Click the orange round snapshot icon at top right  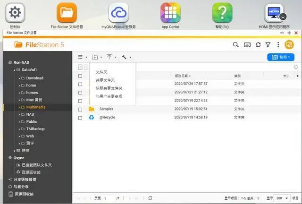pos(289,45)
